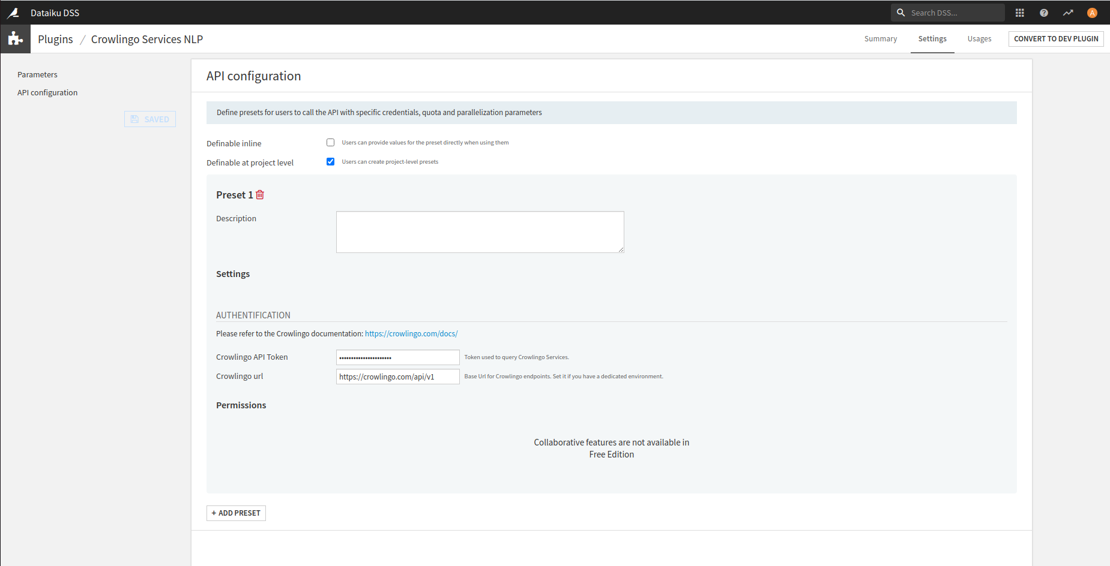
Task: Open the user profile avatar
Action: coord(1092,13)
